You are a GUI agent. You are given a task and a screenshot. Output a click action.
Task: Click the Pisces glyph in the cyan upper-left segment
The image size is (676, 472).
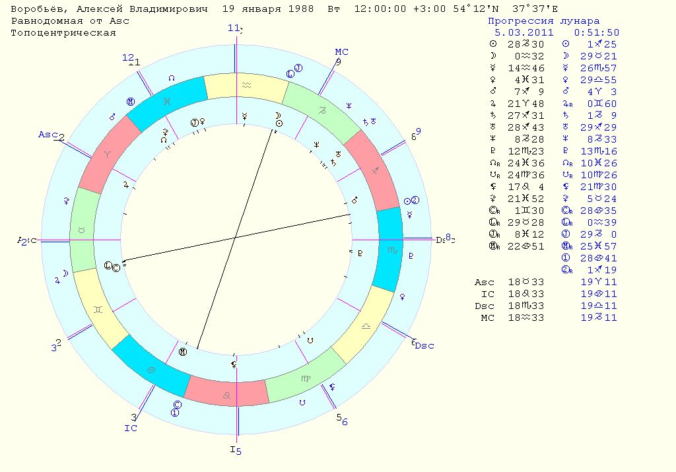click(x=167, y=101)
